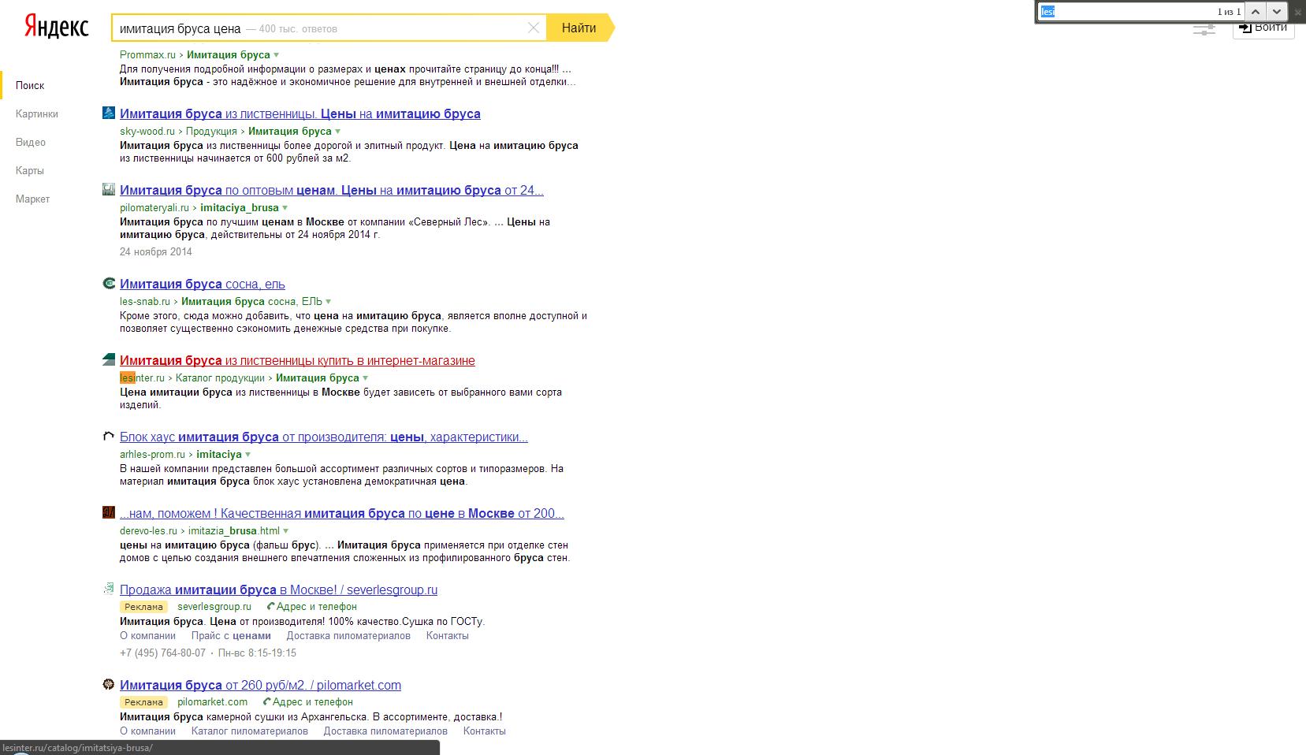Click arhles-prom.ru domain link
The height and width of the screenshot is (755, 1306).
pos(152,455)
